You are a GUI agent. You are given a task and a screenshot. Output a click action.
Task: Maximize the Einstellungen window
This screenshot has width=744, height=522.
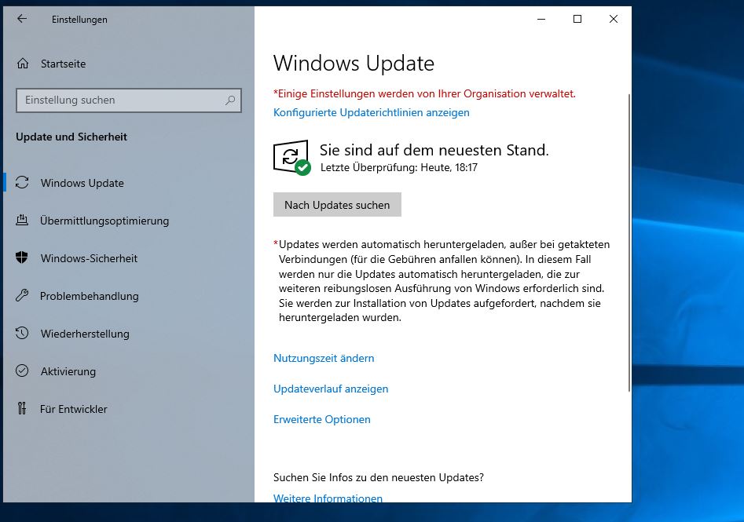[577, 19]
